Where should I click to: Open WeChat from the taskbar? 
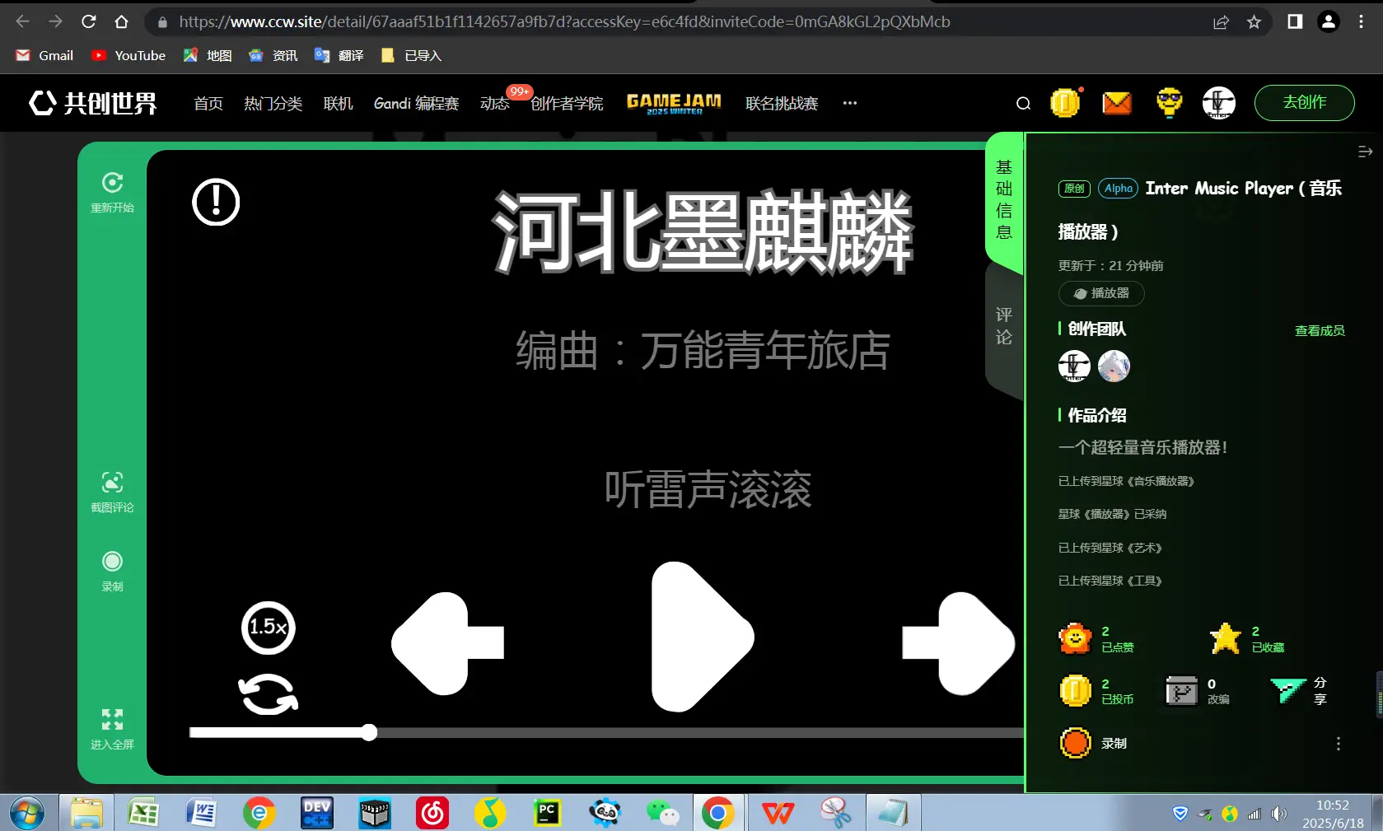(x=662, y=813)
